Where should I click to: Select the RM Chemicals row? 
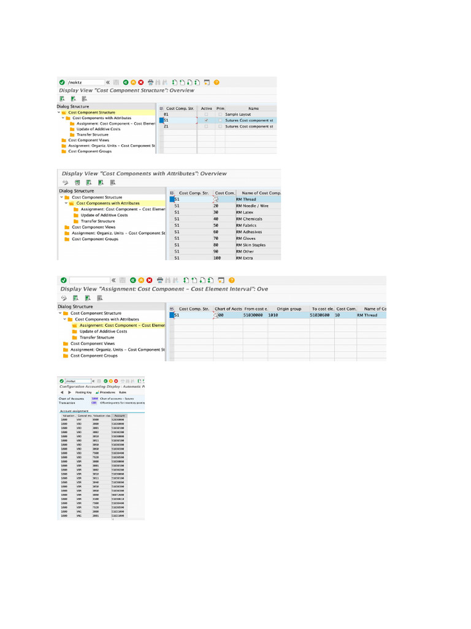172,219
